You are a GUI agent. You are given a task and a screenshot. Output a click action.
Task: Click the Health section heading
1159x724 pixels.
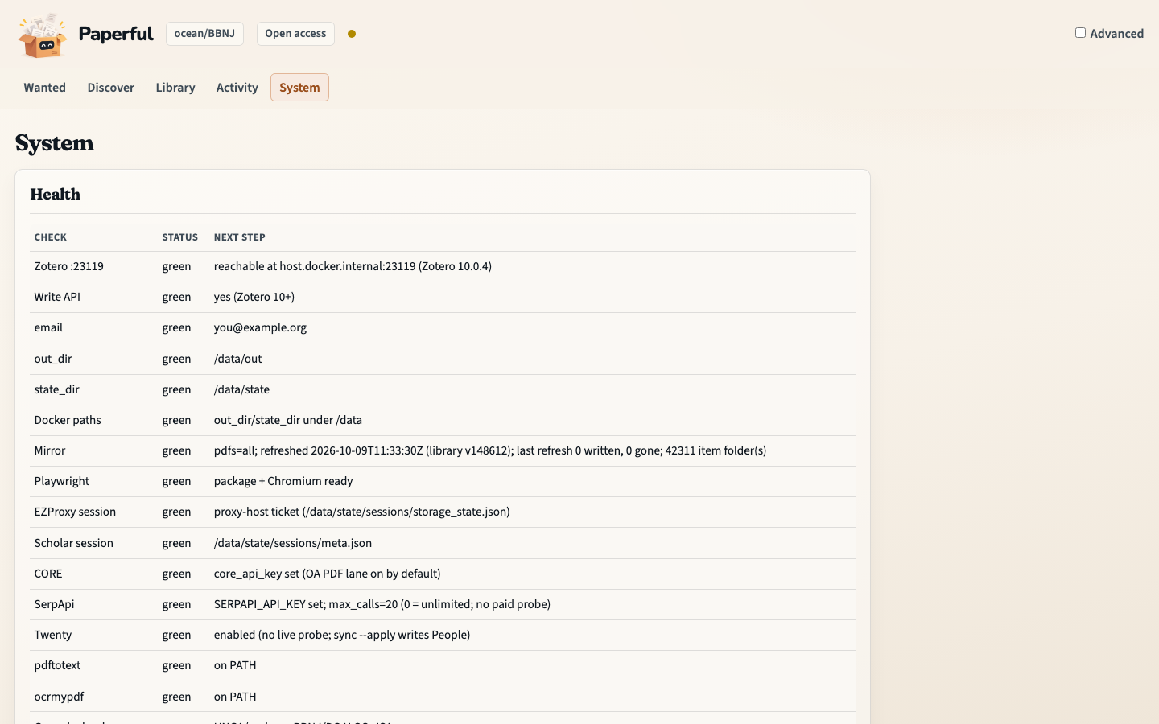[56, 194]
